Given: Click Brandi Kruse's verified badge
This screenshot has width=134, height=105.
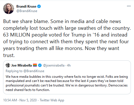Looking at the screenshot, I should coord(39,6).
